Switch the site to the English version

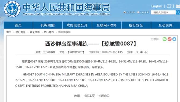click(x=157, y=6)
